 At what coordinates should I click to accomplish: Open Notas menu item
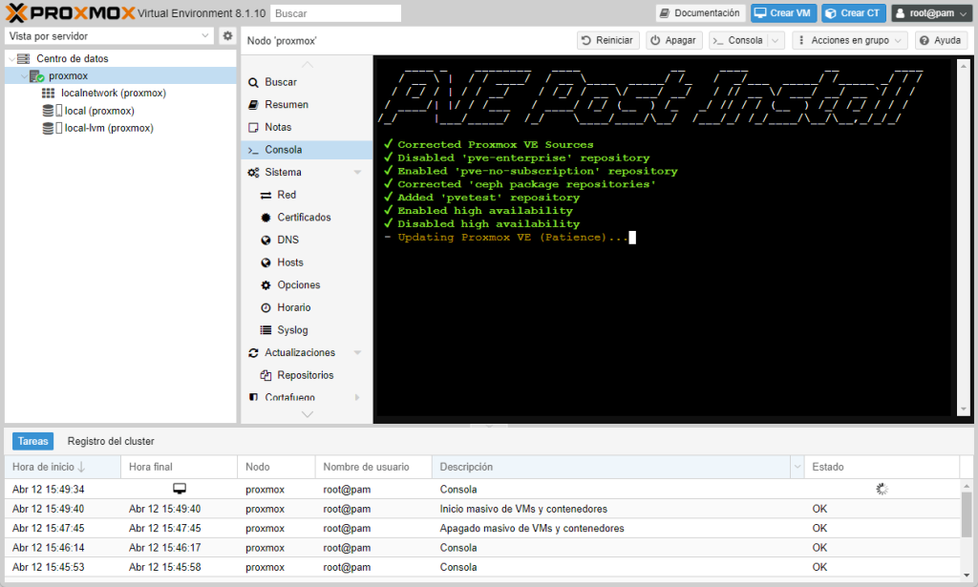point(307,127)
